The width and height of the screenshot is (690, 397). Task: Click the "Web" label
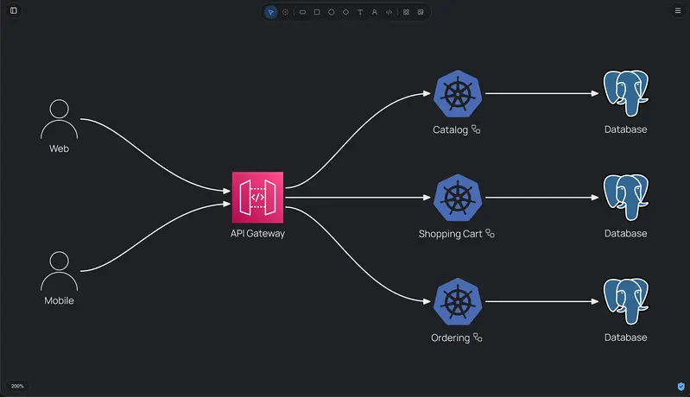tap(59, 148)
